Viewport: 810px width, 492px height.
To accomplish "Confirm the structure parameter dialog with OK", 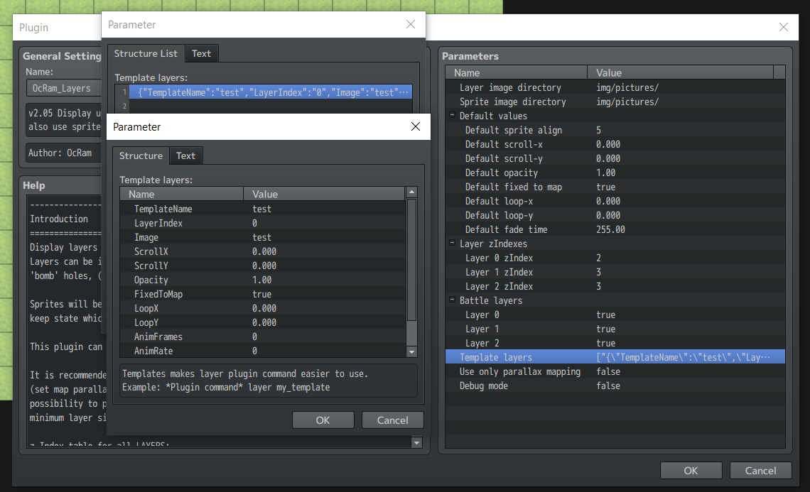I will tap(323, 420).
